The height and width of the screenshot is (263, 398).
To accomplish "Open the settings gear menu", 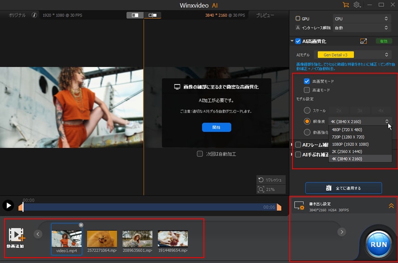I will point(357,4).
